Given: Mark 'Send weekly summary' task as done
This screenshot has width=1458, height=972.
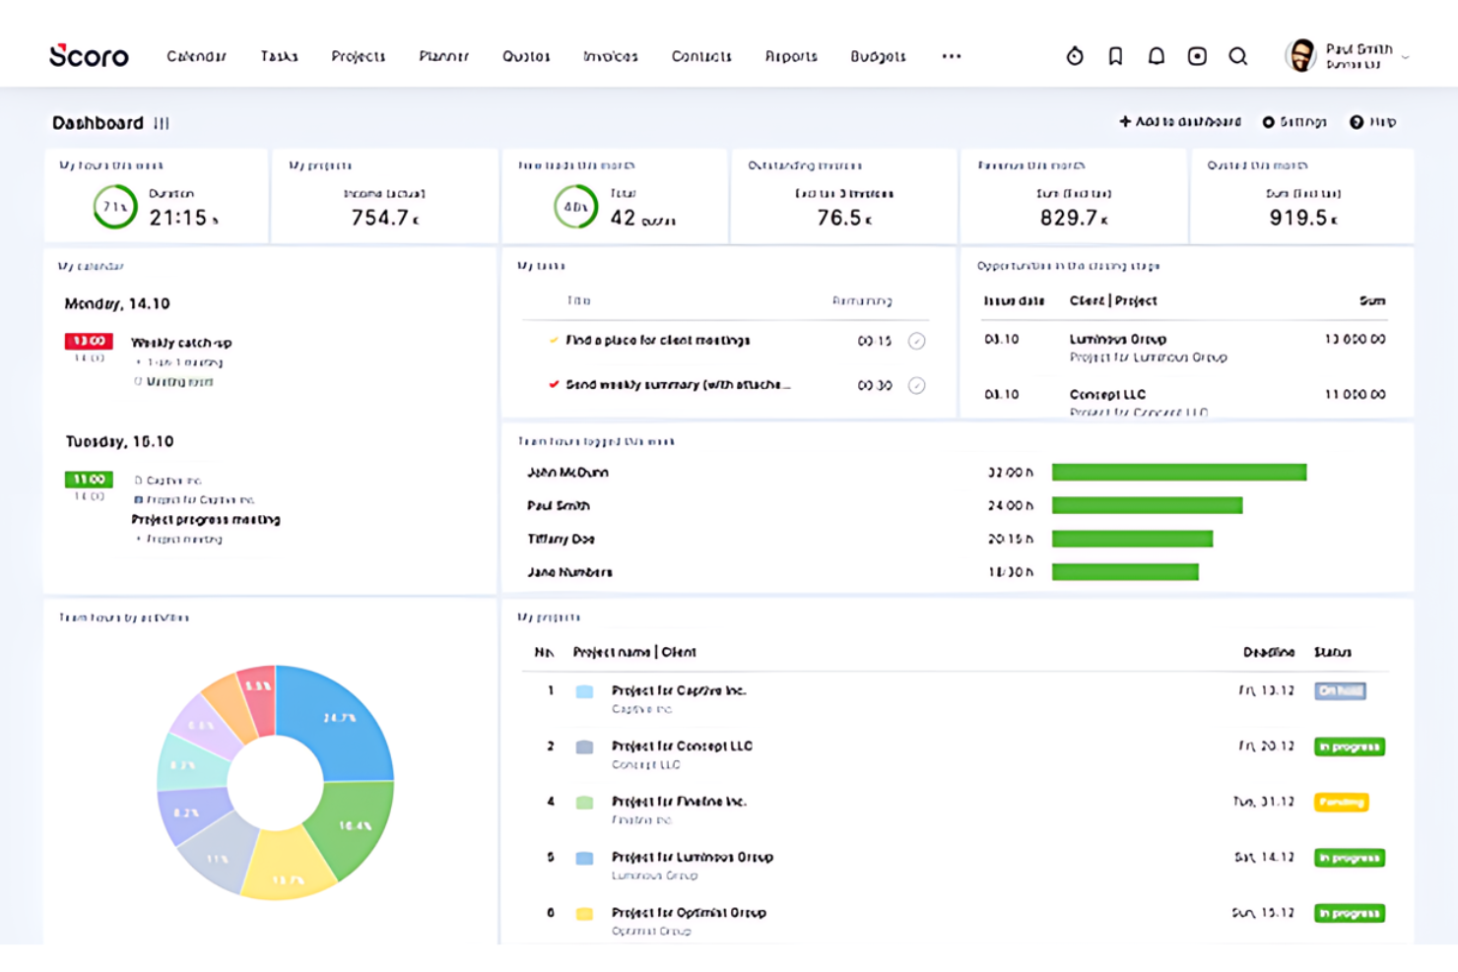Looking at the screenshot, I should tap(916, 385).
